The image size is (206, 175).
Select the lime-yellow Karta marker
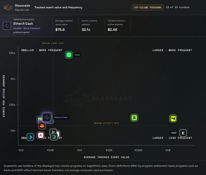point(173,118)
